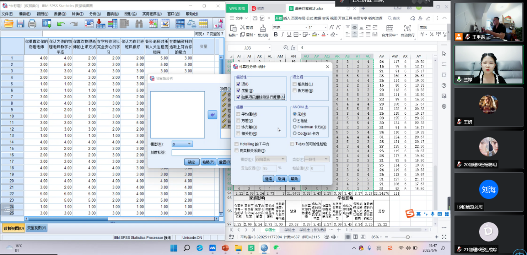527x255 pixels.
Task: Click the WPS format painter brush icon
Action: pos(263,28)
